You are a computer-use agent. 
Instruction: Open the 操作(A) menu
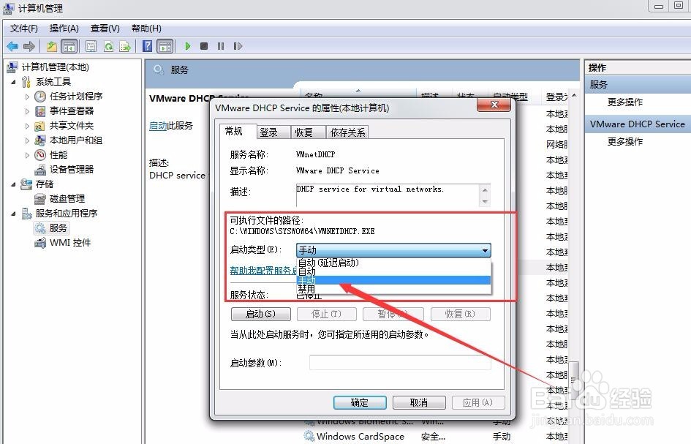point(64,29)
